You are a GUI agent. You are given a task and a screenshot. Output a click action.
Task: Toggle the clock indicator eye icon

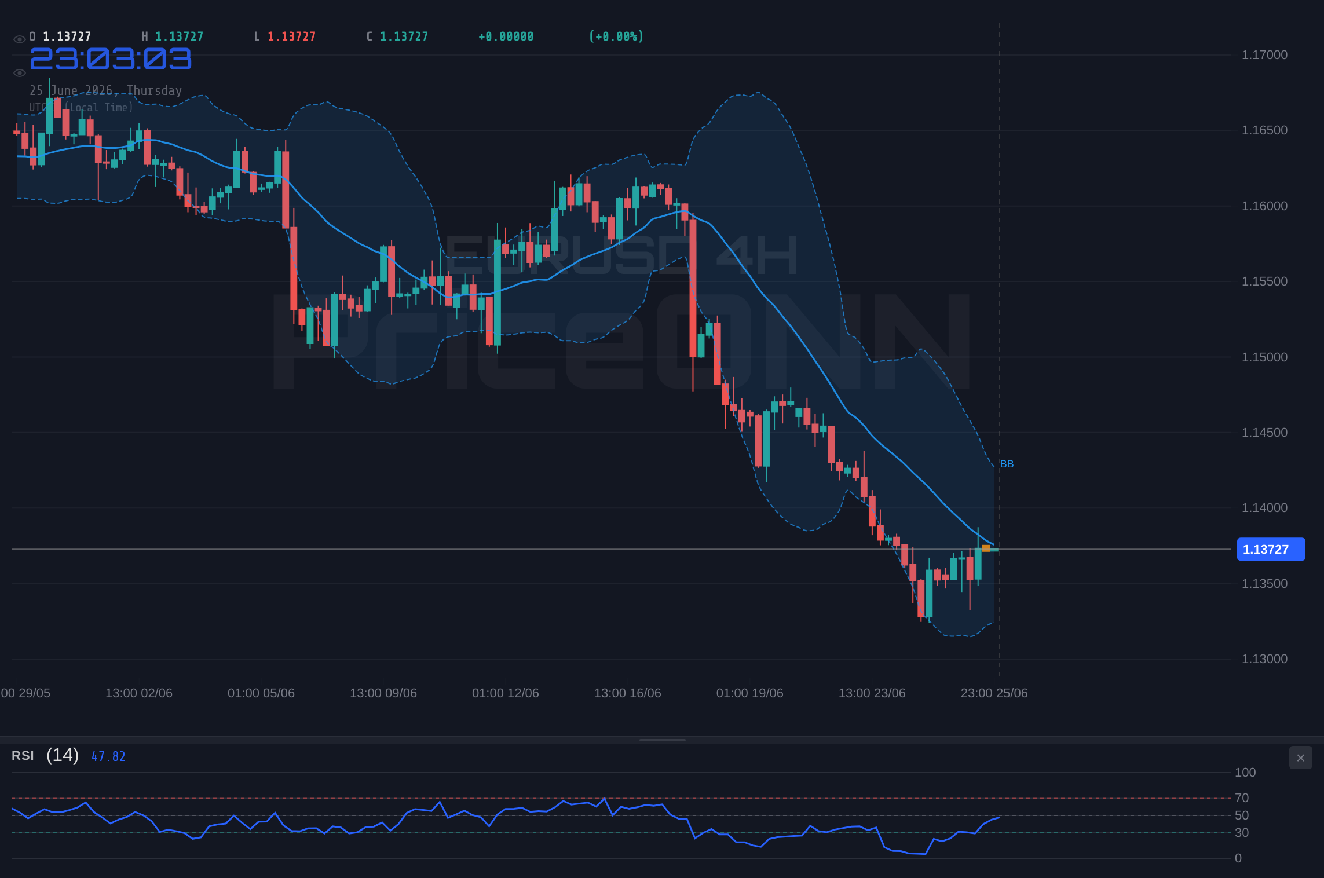click(x=19, y=73)
